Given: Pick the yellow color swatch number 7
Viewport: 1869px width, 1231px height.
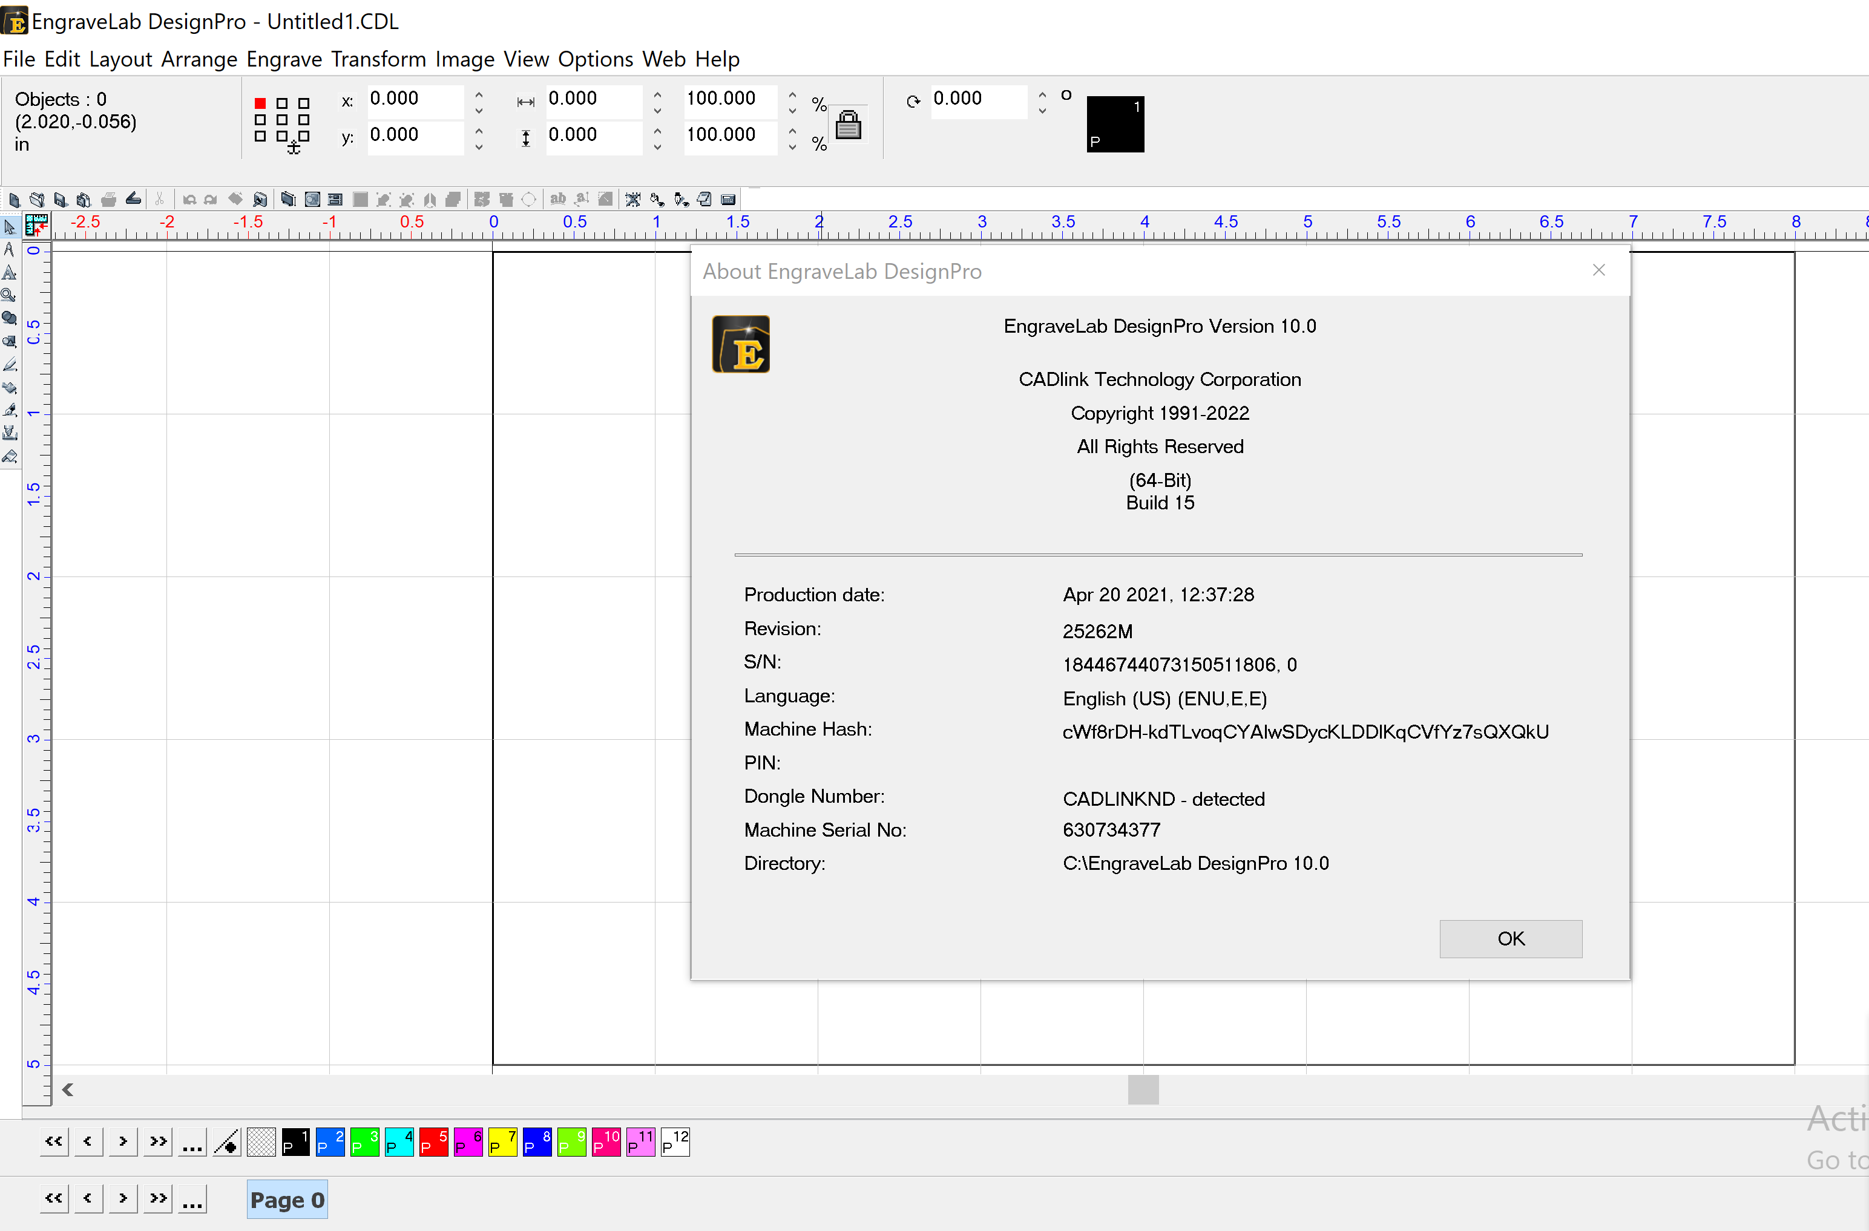Looking at the screenshot, I should (502, 1142).
